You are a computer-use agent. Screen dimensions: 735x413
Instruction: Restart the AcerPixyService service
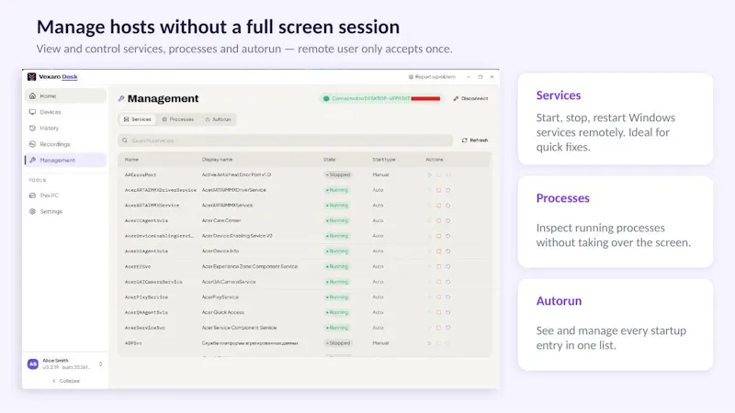[x=448, y=296]
